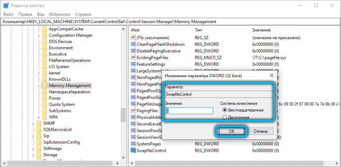The width and height of the screenshot is (341, 167).
Task: Click the Значение input field in the dialog
Action: (x=189, y=110)
